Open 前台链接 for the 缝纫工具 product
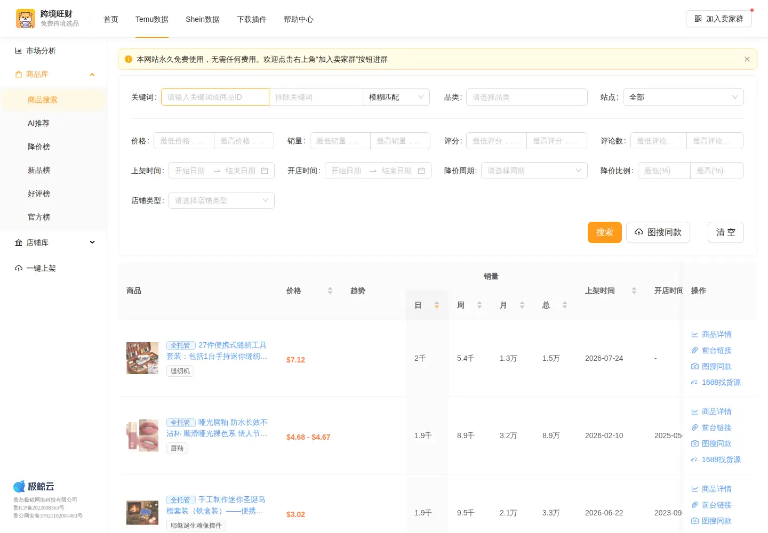 click(711, 350)
